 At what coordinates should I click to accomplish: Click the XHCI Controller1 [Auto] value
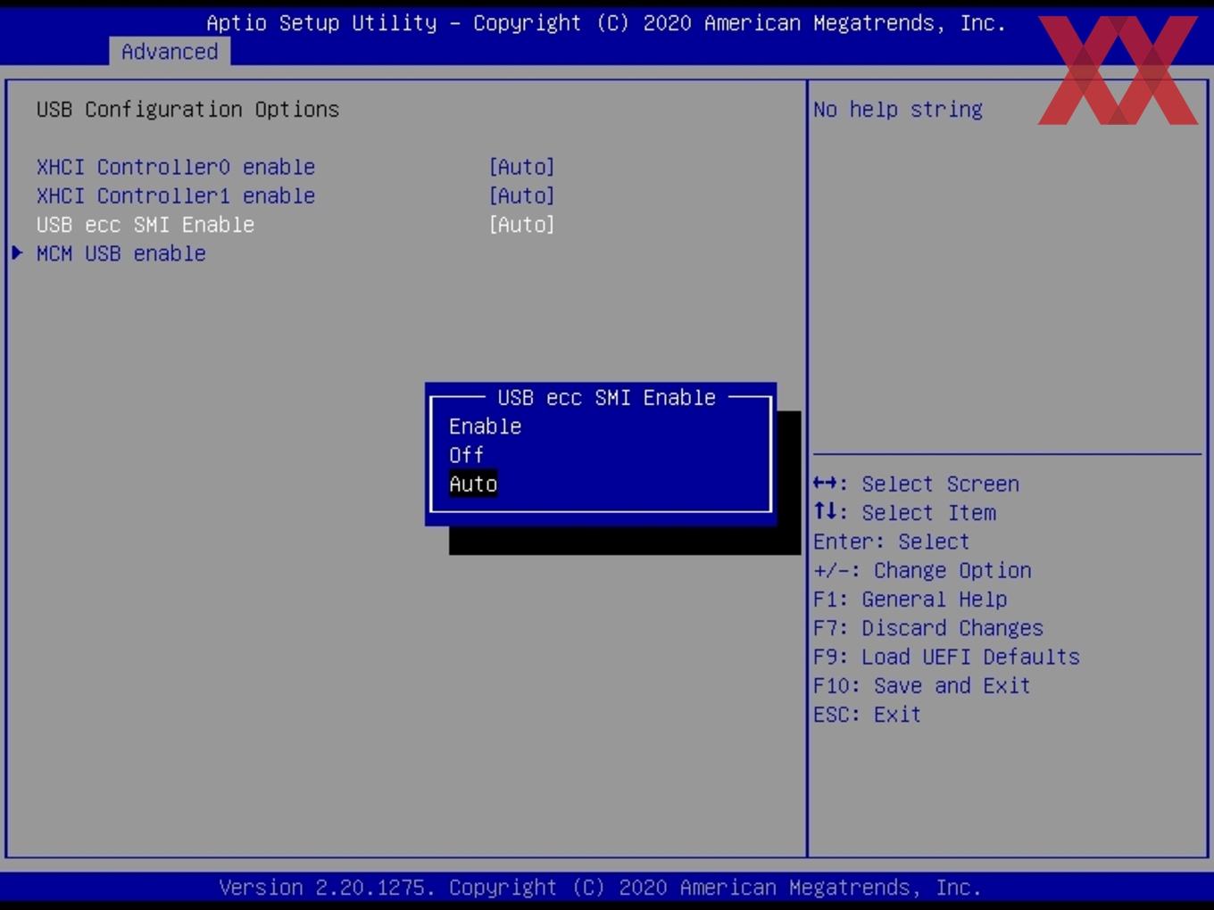click(x=522, y=195)
